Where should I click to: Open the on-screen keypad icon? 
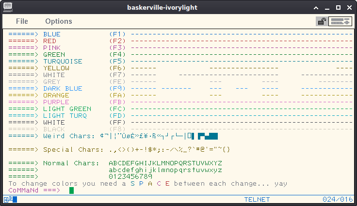(340, 21)
